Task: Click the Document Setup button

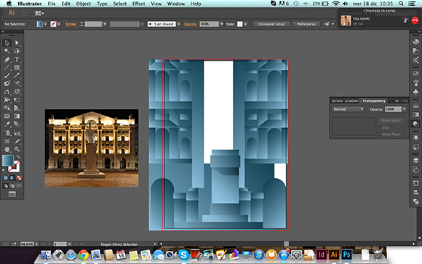Action: coord(271,24)
